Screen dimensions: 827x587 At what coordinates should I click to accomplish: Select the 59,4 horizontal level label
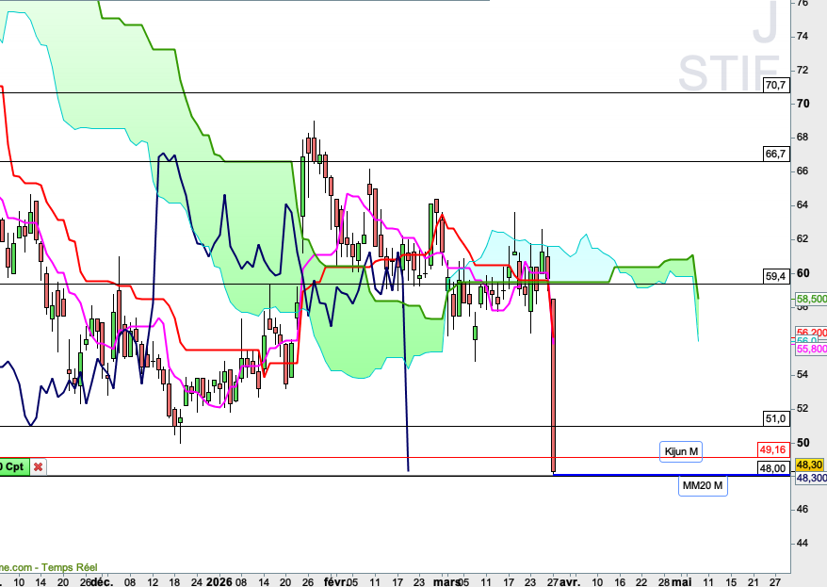pyautogui.click(x=775, y=276)
